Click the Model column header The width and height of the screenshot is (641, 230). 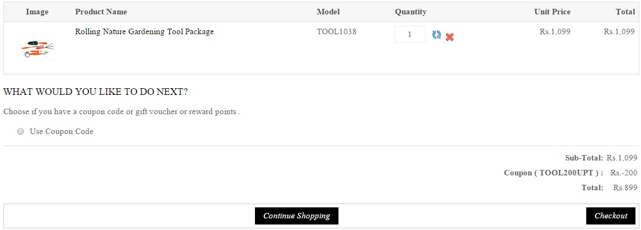(x=328, y=12)
